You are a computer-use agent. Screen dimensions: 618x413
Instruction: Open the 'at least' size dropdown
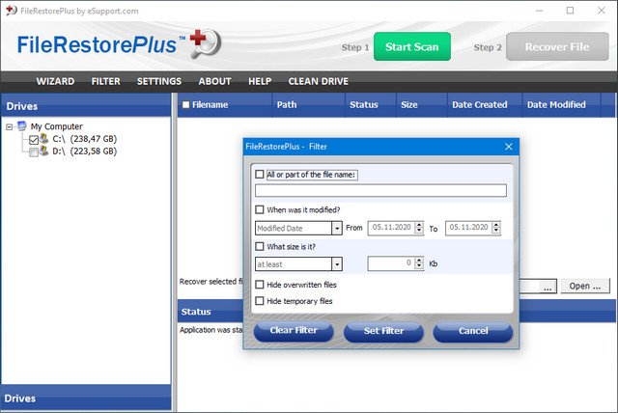pos(337,264)
